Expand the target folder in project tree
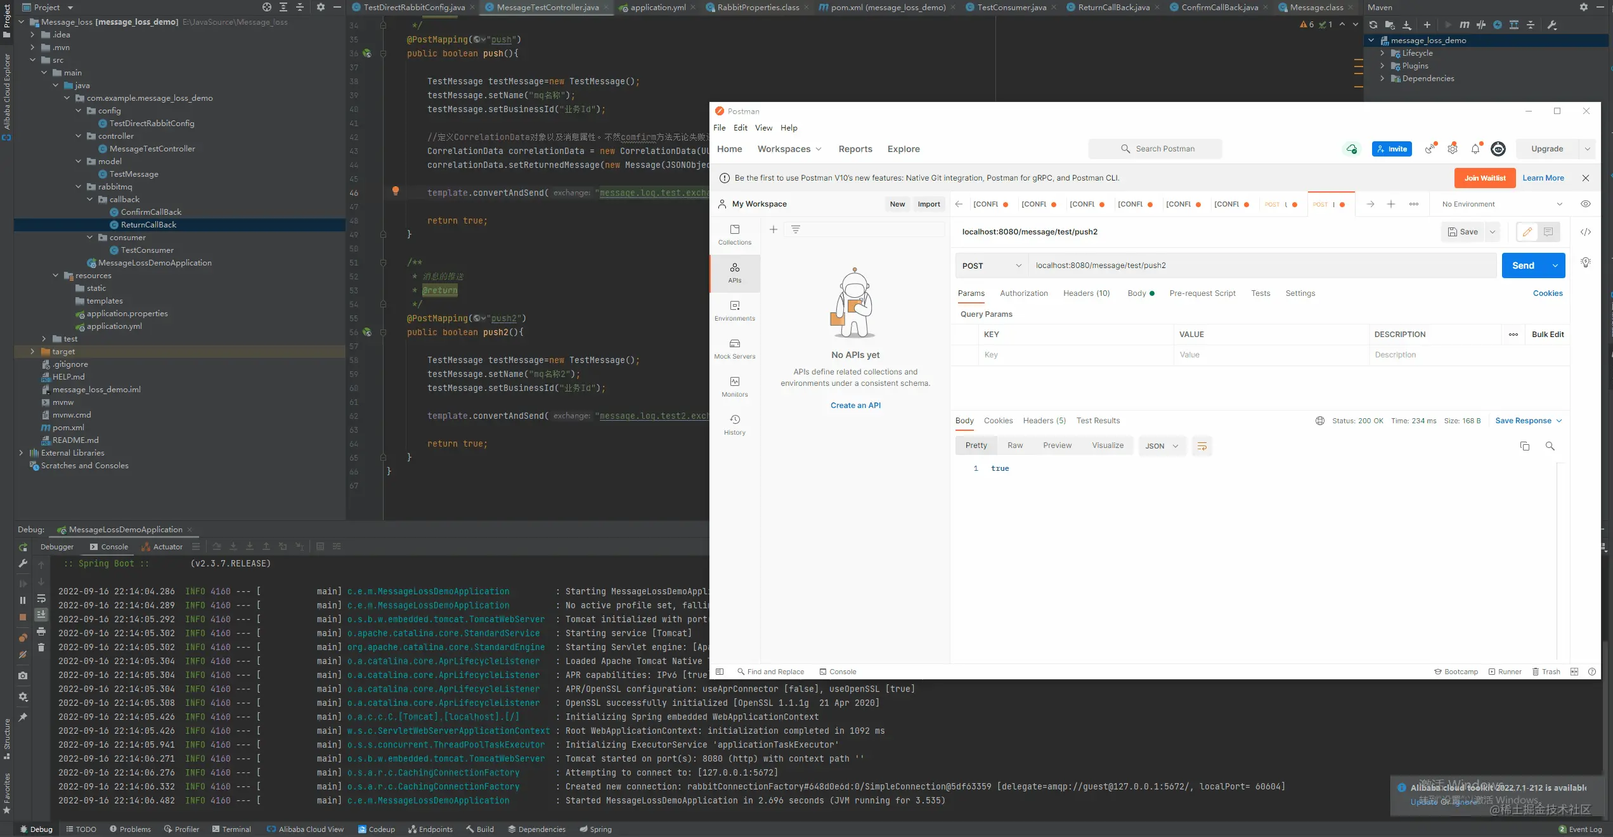The height and width of the screenshot is (837, 1613). (32, 351)
